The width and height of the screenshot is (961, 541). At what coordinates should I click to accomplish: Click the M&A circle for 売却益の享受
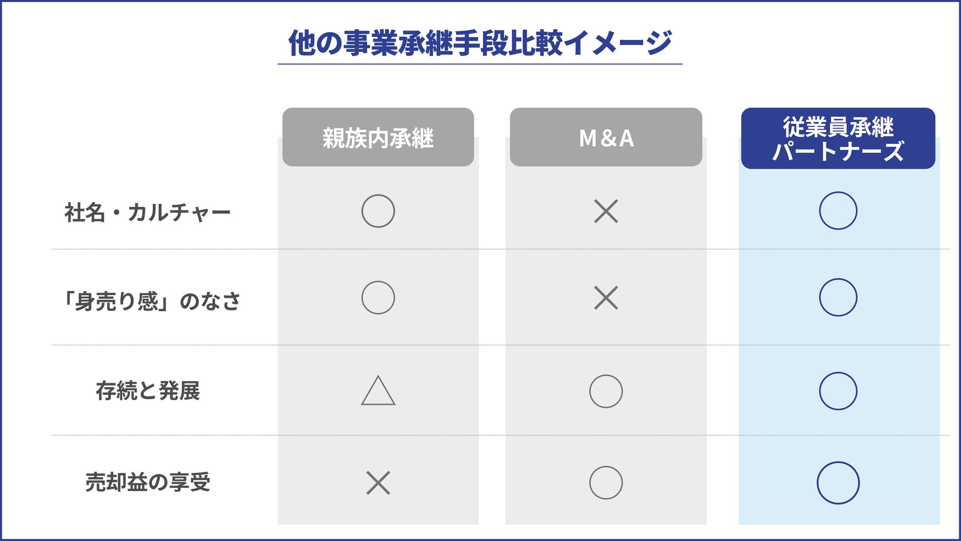pyautogui.click(x=606, y=483)
